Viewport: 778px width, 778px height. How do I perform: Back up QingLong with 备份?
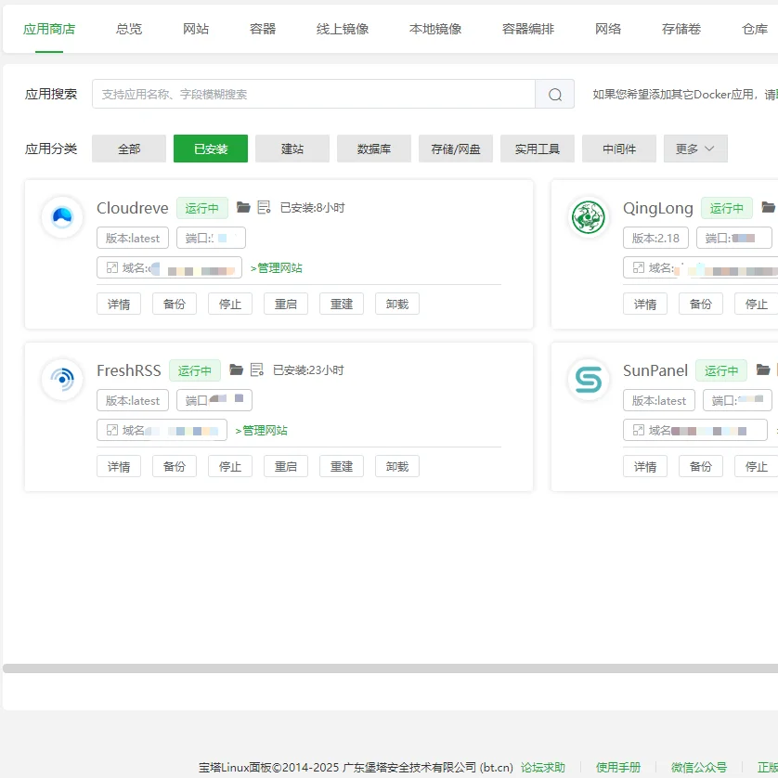pos(701,304)
